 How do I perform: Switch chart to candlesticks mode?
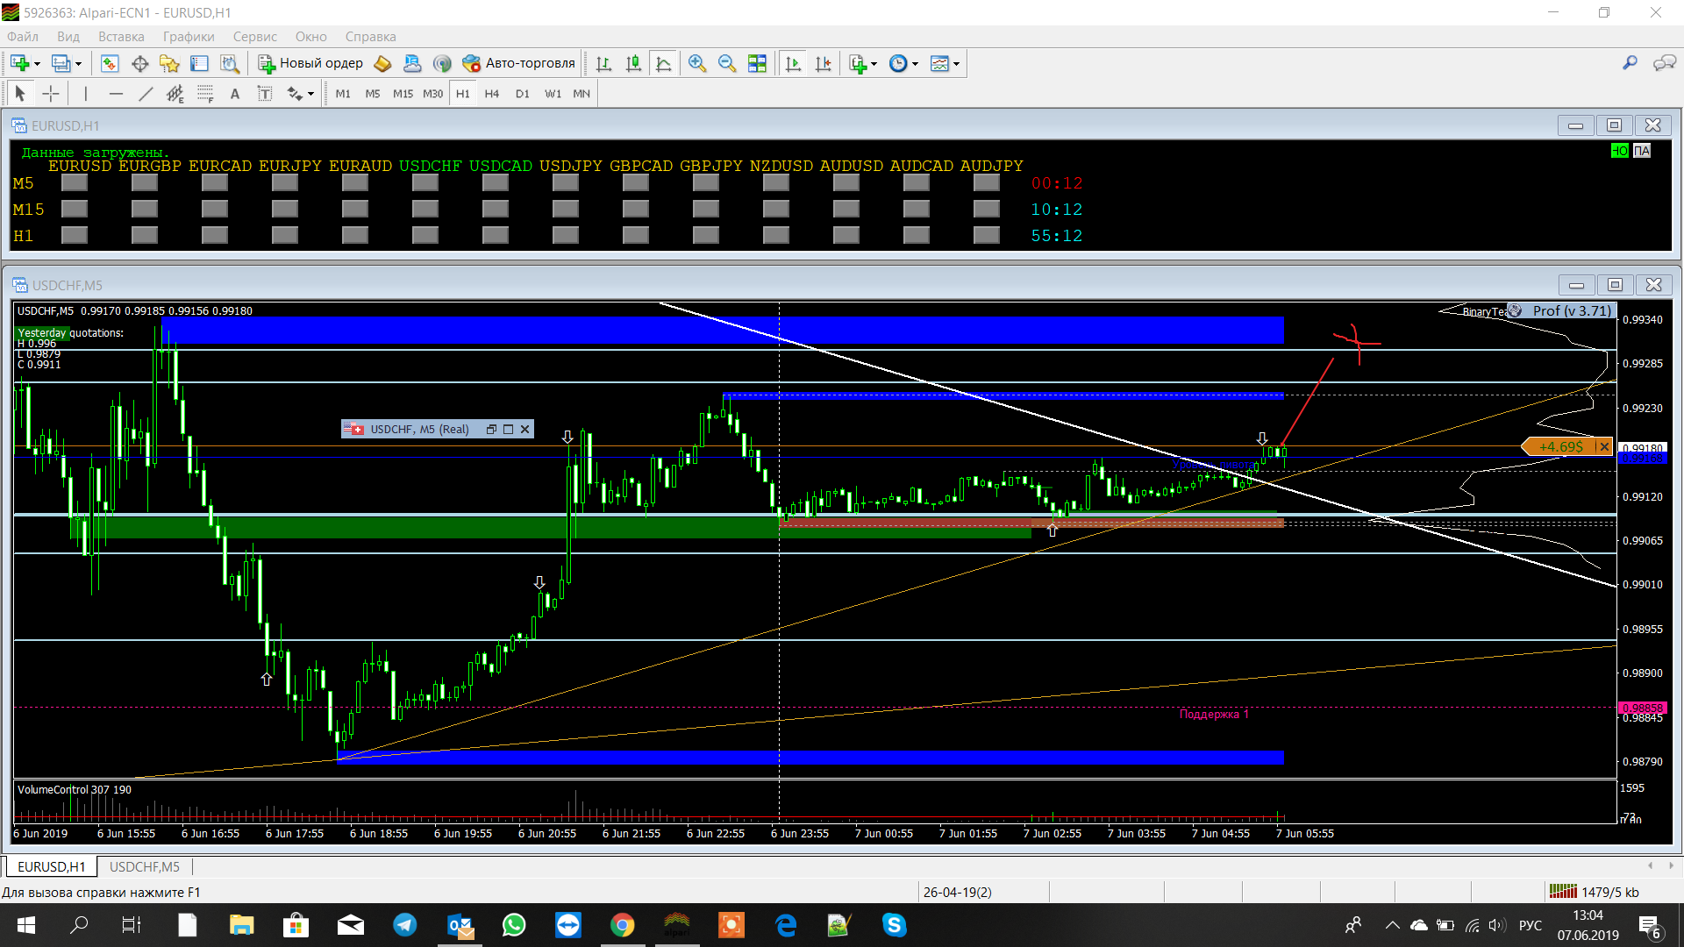(633, 63)
